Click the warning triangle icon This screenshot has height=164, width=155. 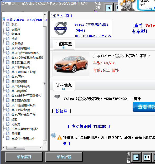coord(60,137)
